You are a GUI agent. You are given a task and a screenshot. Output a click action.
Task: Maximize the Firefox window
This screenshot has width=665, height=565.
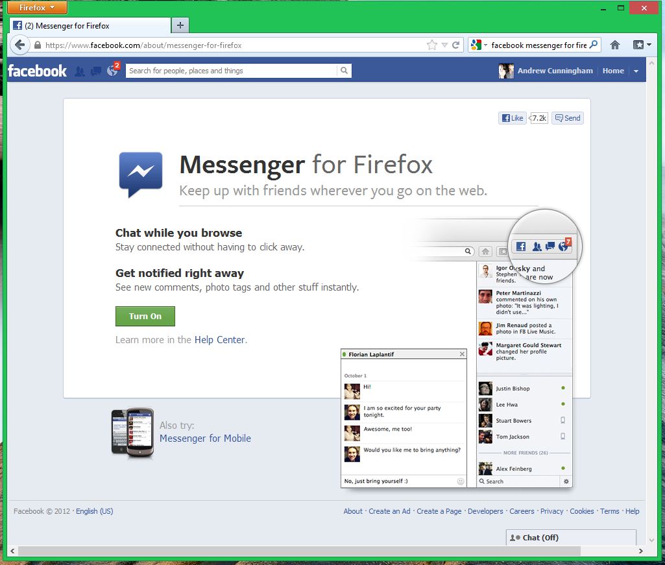point(621,8)
